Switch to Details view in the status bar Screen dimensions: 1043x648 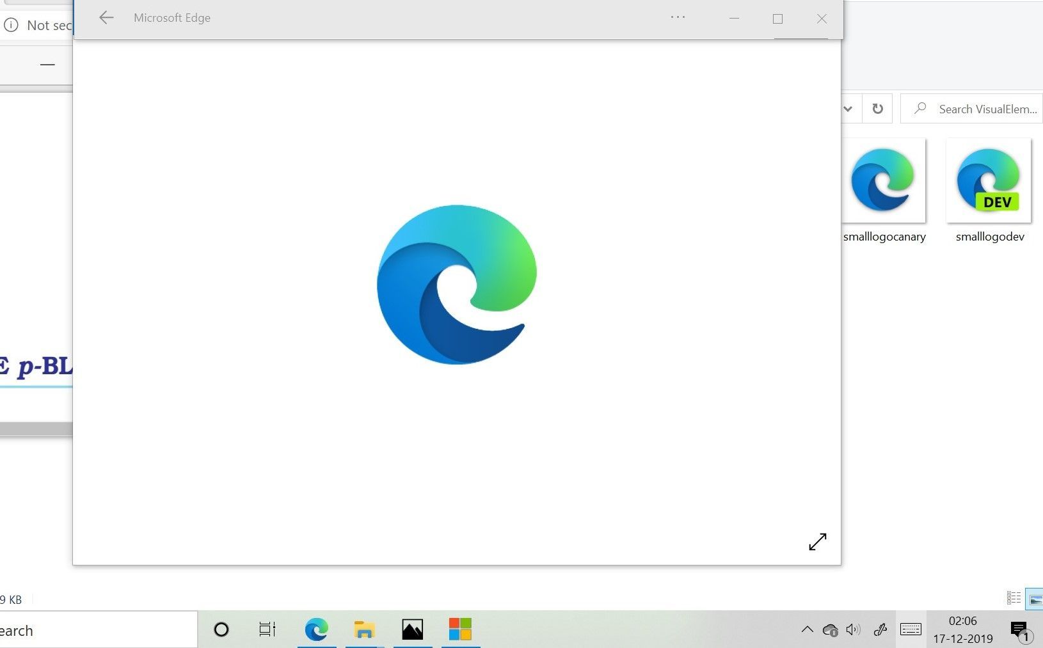(x=1014, y=598)
